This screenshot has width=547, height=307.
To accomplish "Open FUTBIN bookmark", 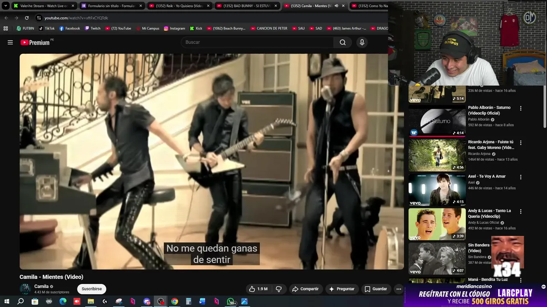I will (x=25, y=29).
